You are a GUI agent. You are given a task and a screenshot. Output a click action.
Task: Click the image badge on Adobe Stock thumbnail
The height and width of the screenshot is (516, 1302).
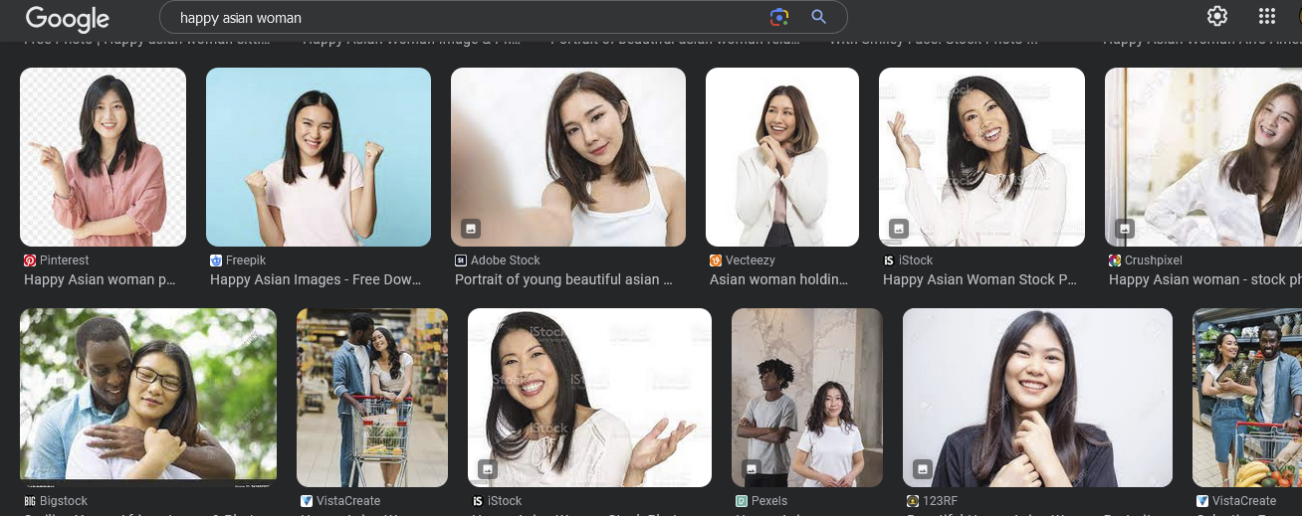click(472, 228)
